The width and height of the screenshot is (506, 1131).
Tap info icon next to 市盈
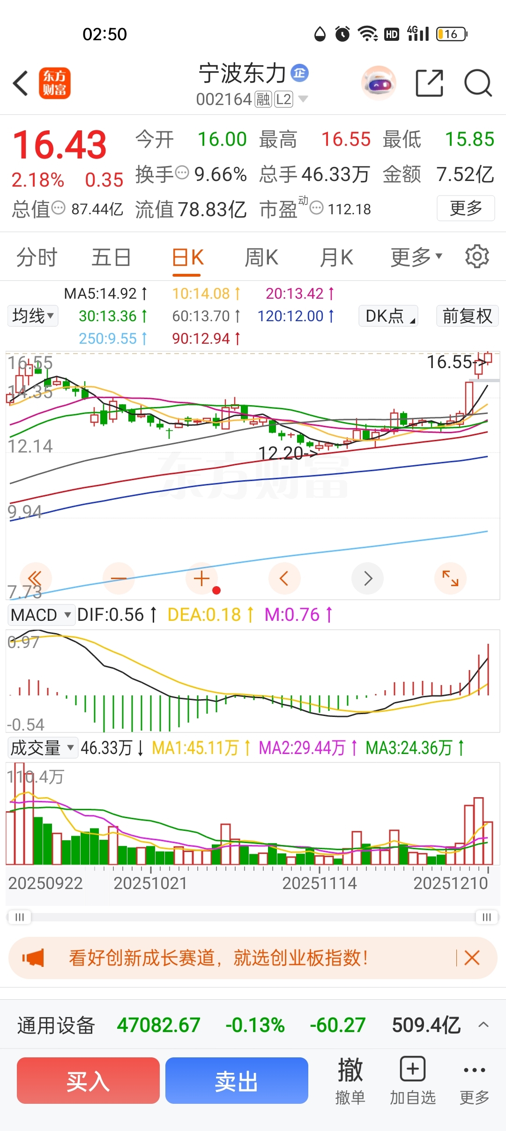point(317,208)
